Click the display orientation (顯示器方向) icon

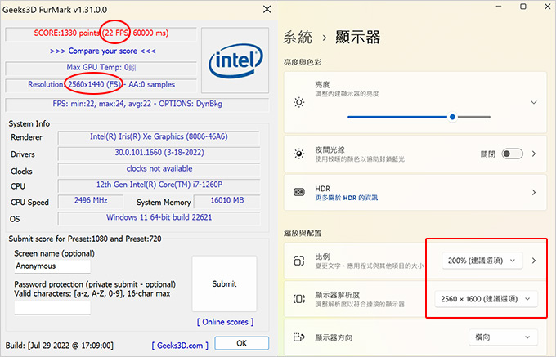pos(299,337)
